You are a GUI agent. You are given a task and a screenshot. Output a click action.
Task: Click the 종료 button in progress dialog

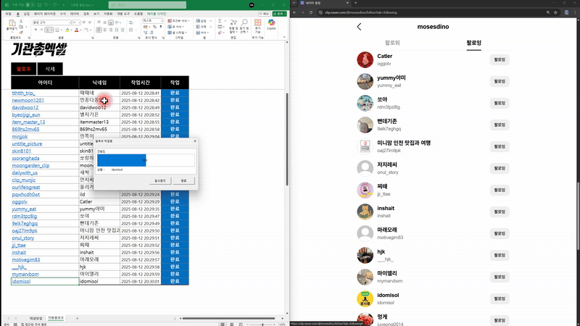coord(184,180)
